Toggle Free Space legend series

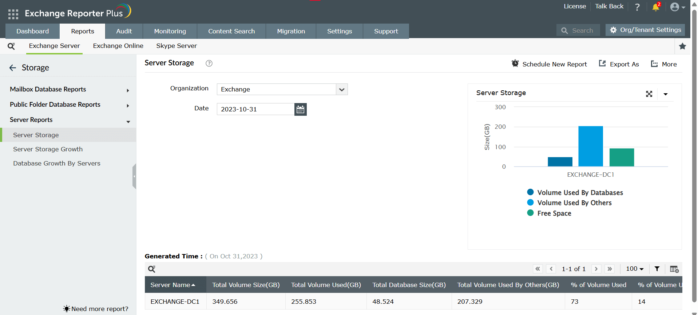549,213
